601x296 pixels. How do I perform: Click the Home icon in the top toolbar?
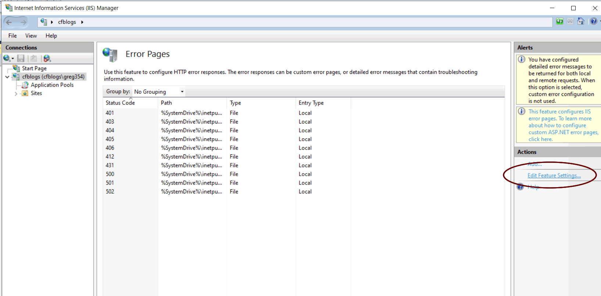coord(581,21)
